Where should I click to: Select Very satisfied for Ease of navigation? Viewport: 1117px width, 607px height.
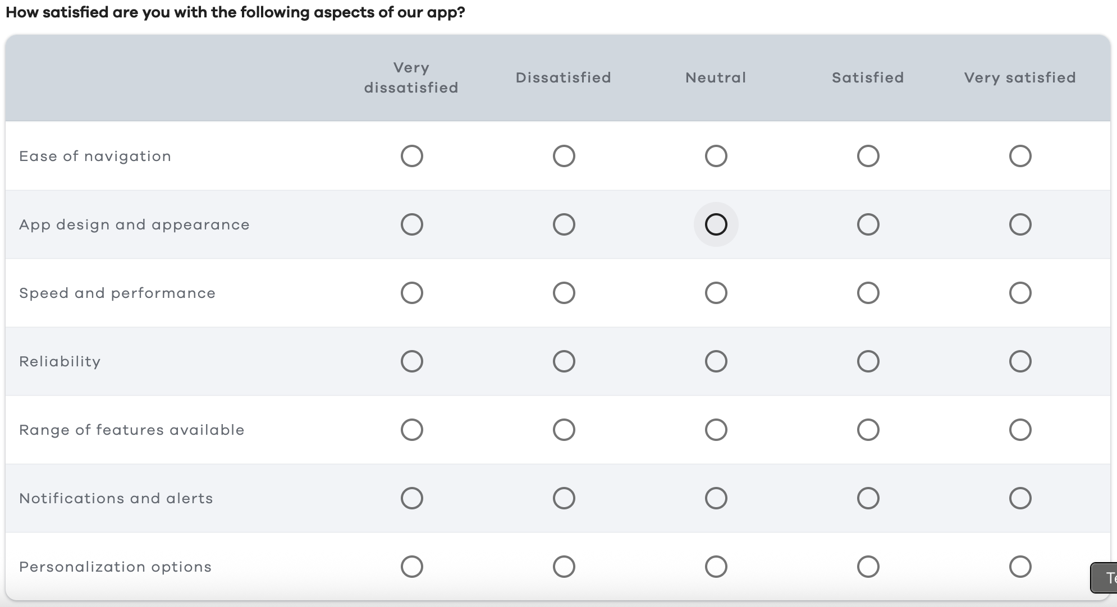[x=1020, y=156]
